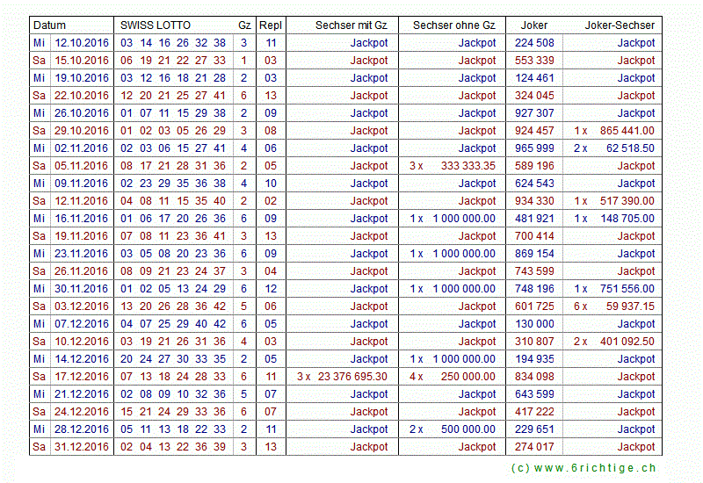Select the Joker-Sechser column header
Image resolution: width=703 pixels, height=483 pixels.
(620, 25)
